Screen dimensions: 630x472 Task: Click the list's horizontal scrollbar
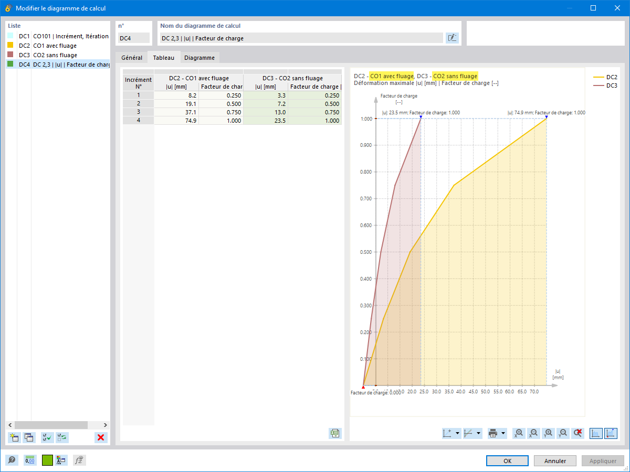tap(58, 425)
